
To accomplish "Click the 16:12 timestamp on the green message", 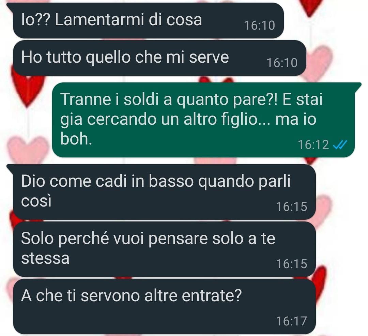I will pos(313,145).
